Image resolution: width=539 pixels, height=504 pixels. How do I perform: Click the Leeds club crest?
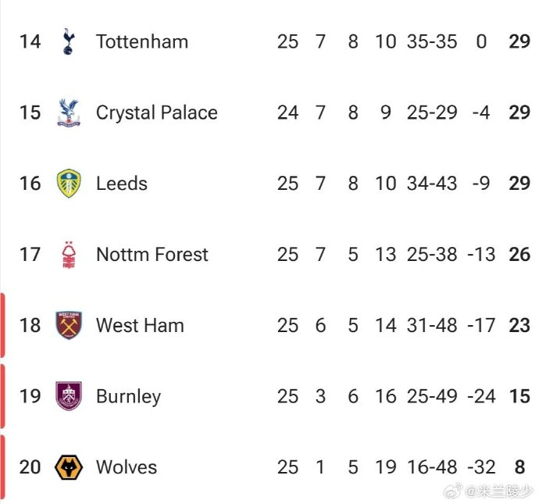tap(69, 184)
